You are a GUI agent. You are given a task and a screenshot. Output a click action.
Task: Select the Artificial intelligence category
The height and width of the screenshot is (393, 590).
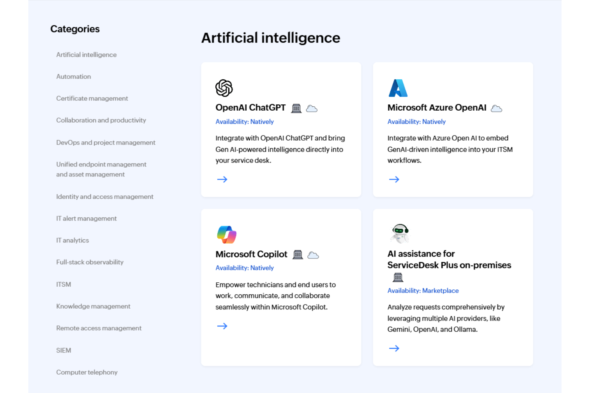[86, 55]
